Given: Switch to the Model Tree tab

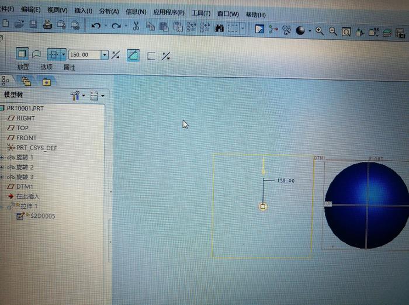Looking at the screenshot, I should (x=5, y=81).
